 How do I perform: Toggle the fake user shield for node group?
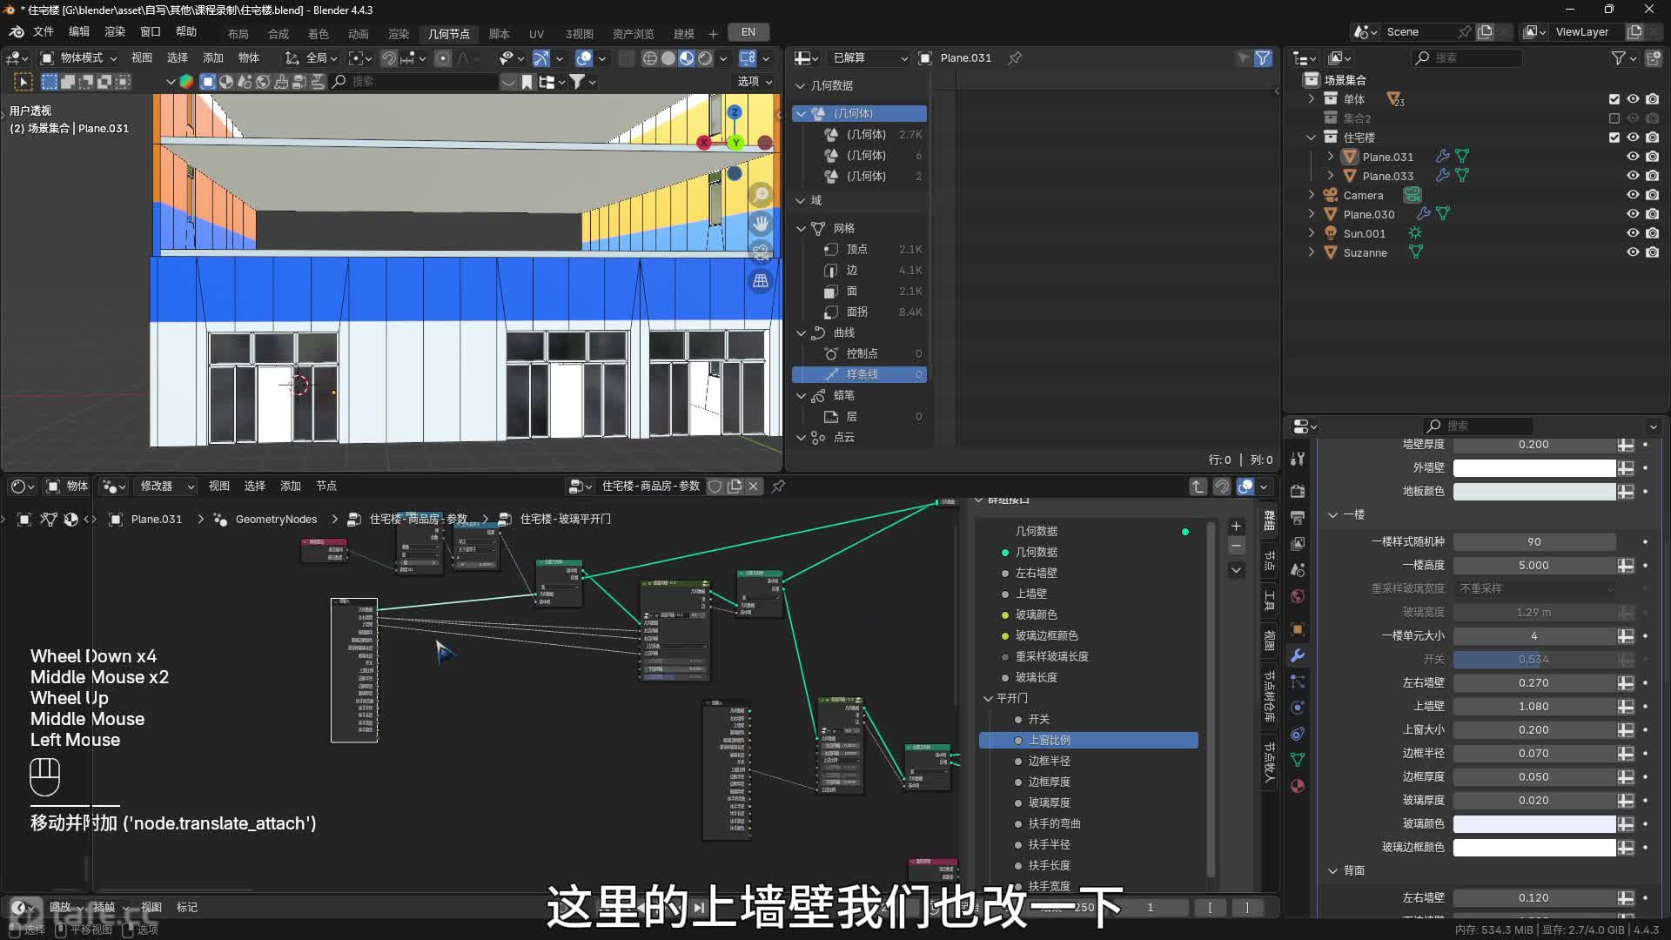tap(715, 487)
